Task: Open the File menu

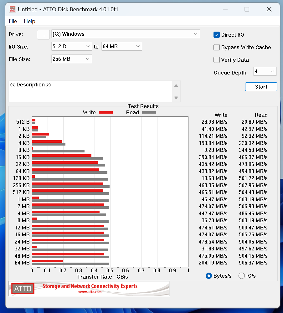Action: coord(13,21)
